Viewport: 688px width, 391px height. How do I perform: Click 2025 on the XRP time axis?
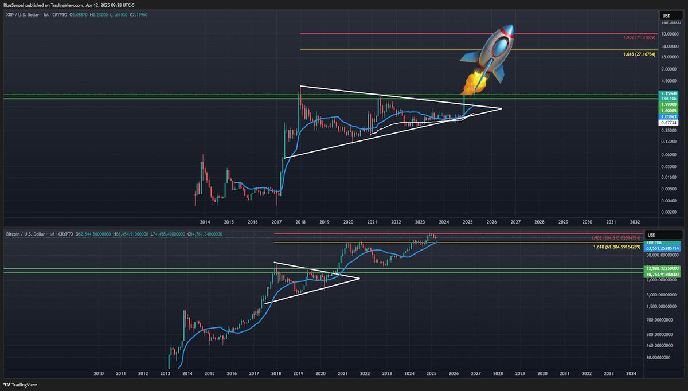click(467, 221)
